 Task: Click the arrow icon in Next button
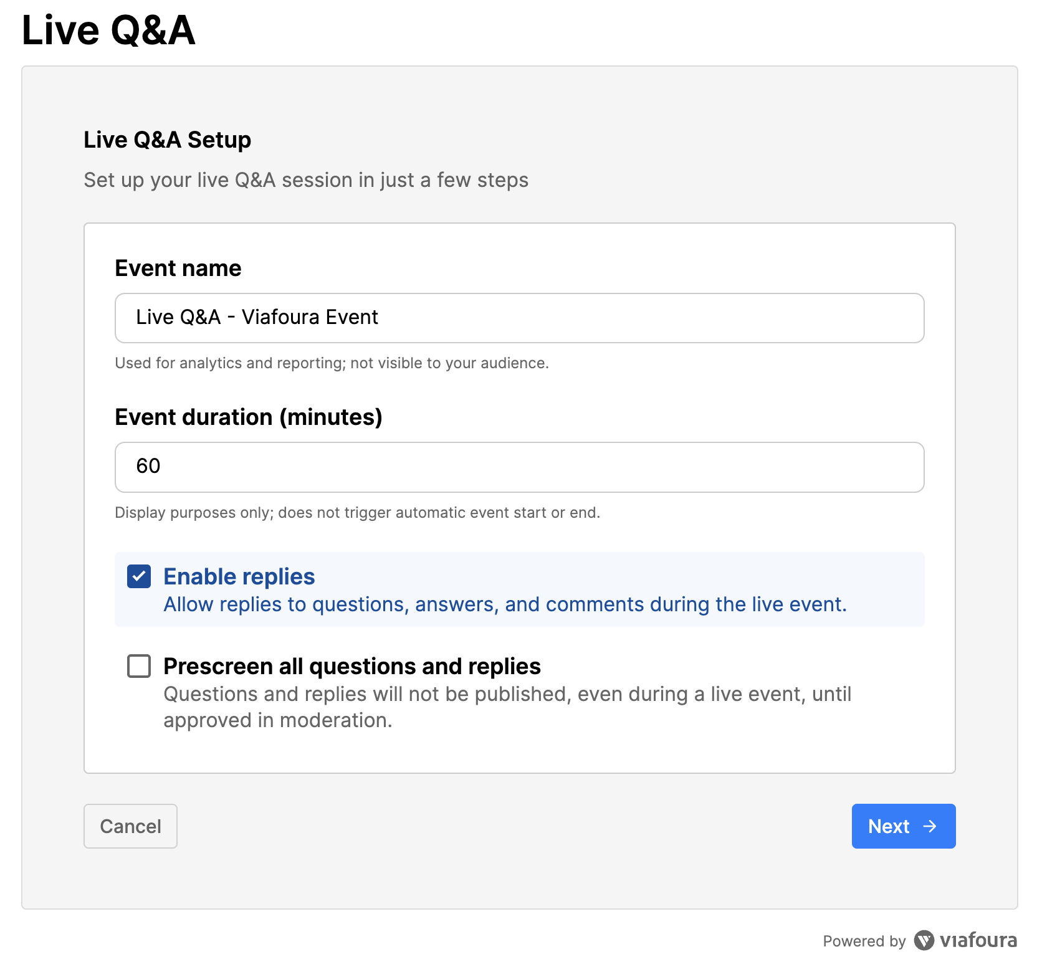click(930, 826)
